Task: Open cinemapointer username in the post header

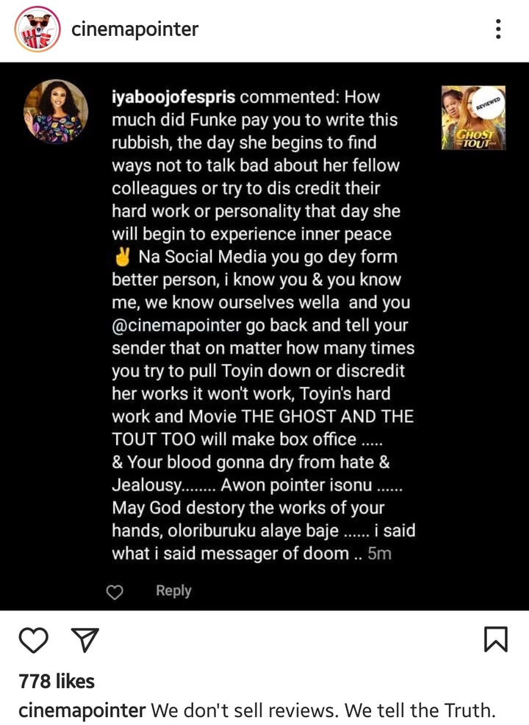Action: [x=135, y=29]
